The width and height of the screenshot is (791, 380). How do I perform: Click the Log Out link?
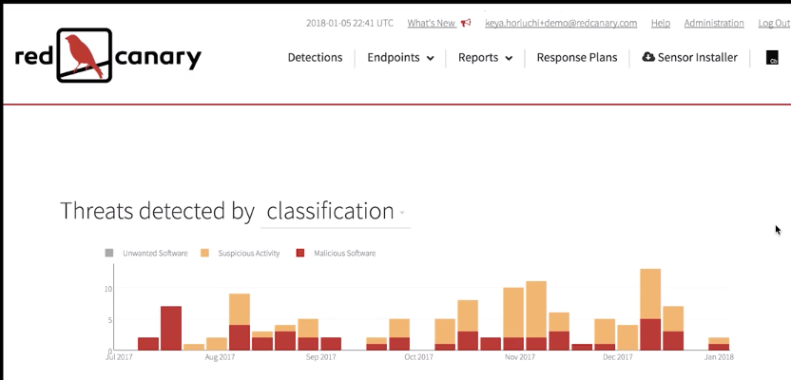click(x=774, y=23)
